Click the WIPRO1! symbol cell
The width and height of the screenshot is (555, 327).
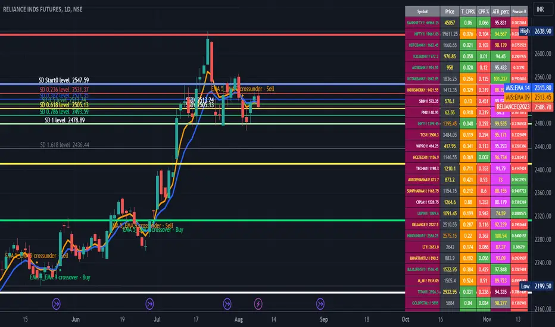422,146
